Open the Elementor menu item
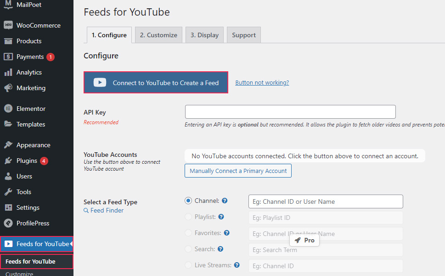Screen dimensions: 445x276 tap(37, 109)
